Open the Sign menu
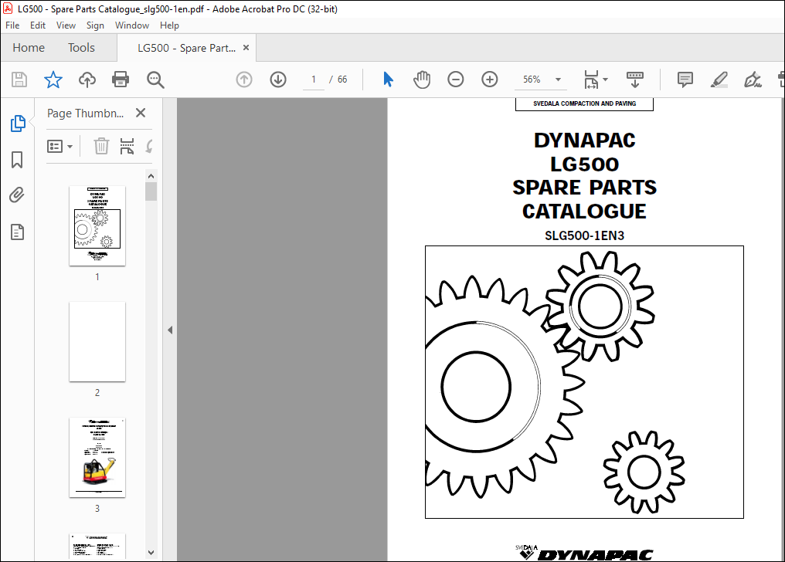The height and width of the screenshot is (562, 785). coord(95,25)
